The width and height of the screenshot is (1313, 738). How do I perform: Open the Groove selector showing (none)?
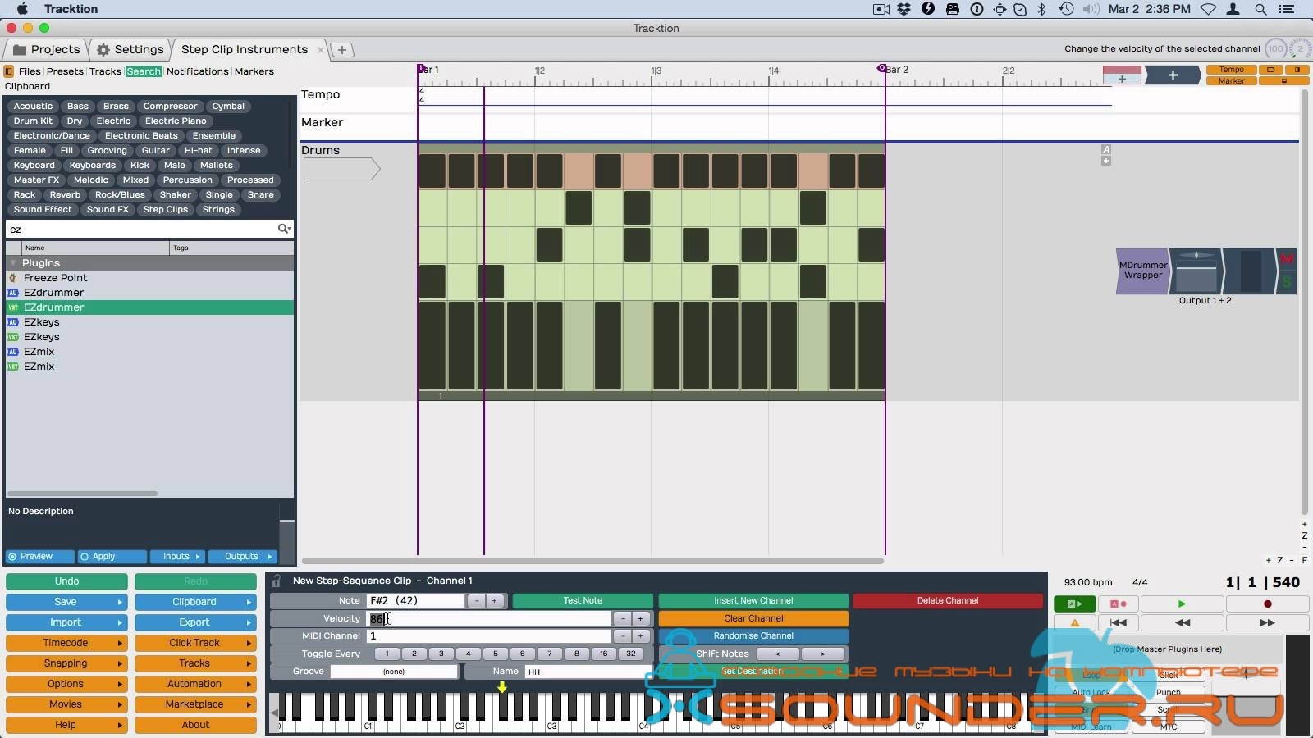pyautogui.click(x=394, y=672)
